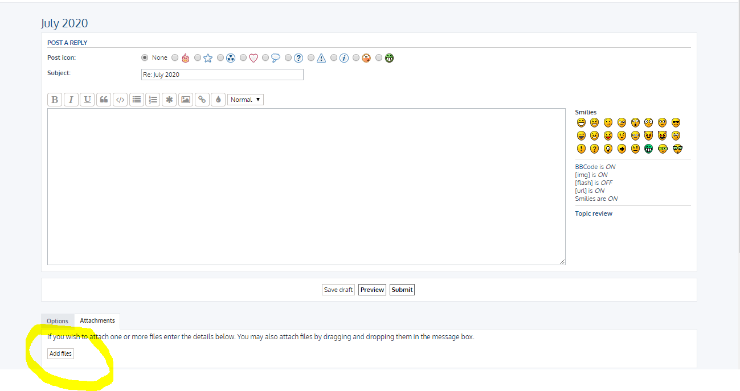Choose the heart post icon radio button
Image resolution: width=740 pixels, height=391 pixels.
(243, 57)
